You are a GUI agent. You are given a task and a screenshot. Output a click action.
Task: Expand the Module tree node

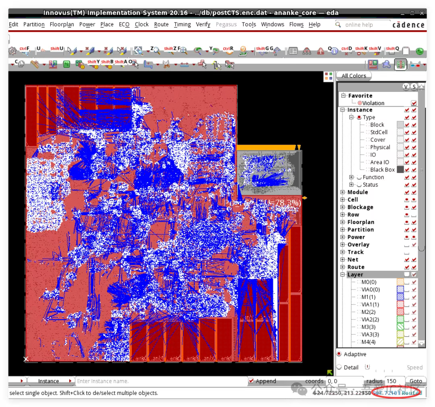[343, 192]
